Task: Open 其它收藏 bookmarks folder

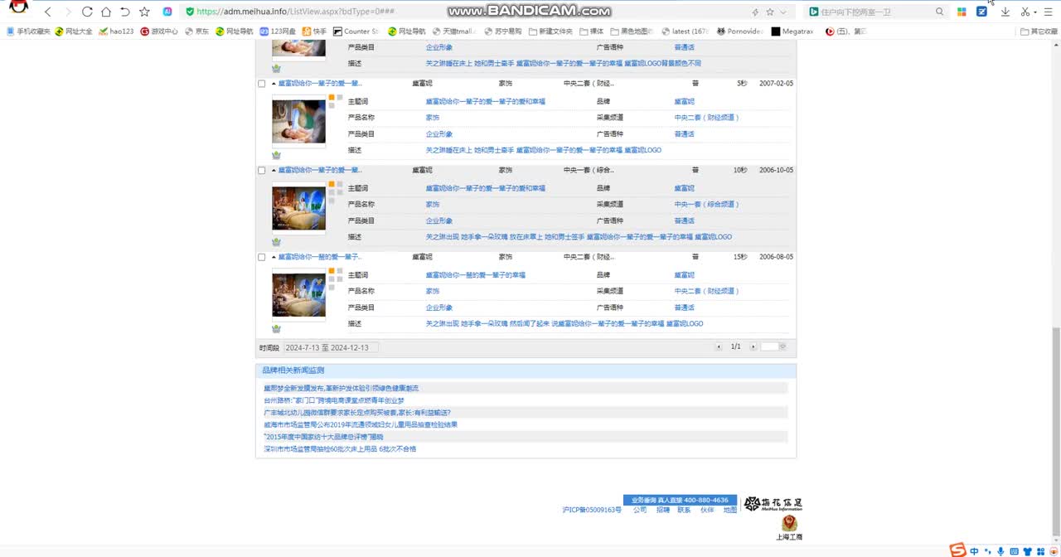Action: tap(1039, 31)
